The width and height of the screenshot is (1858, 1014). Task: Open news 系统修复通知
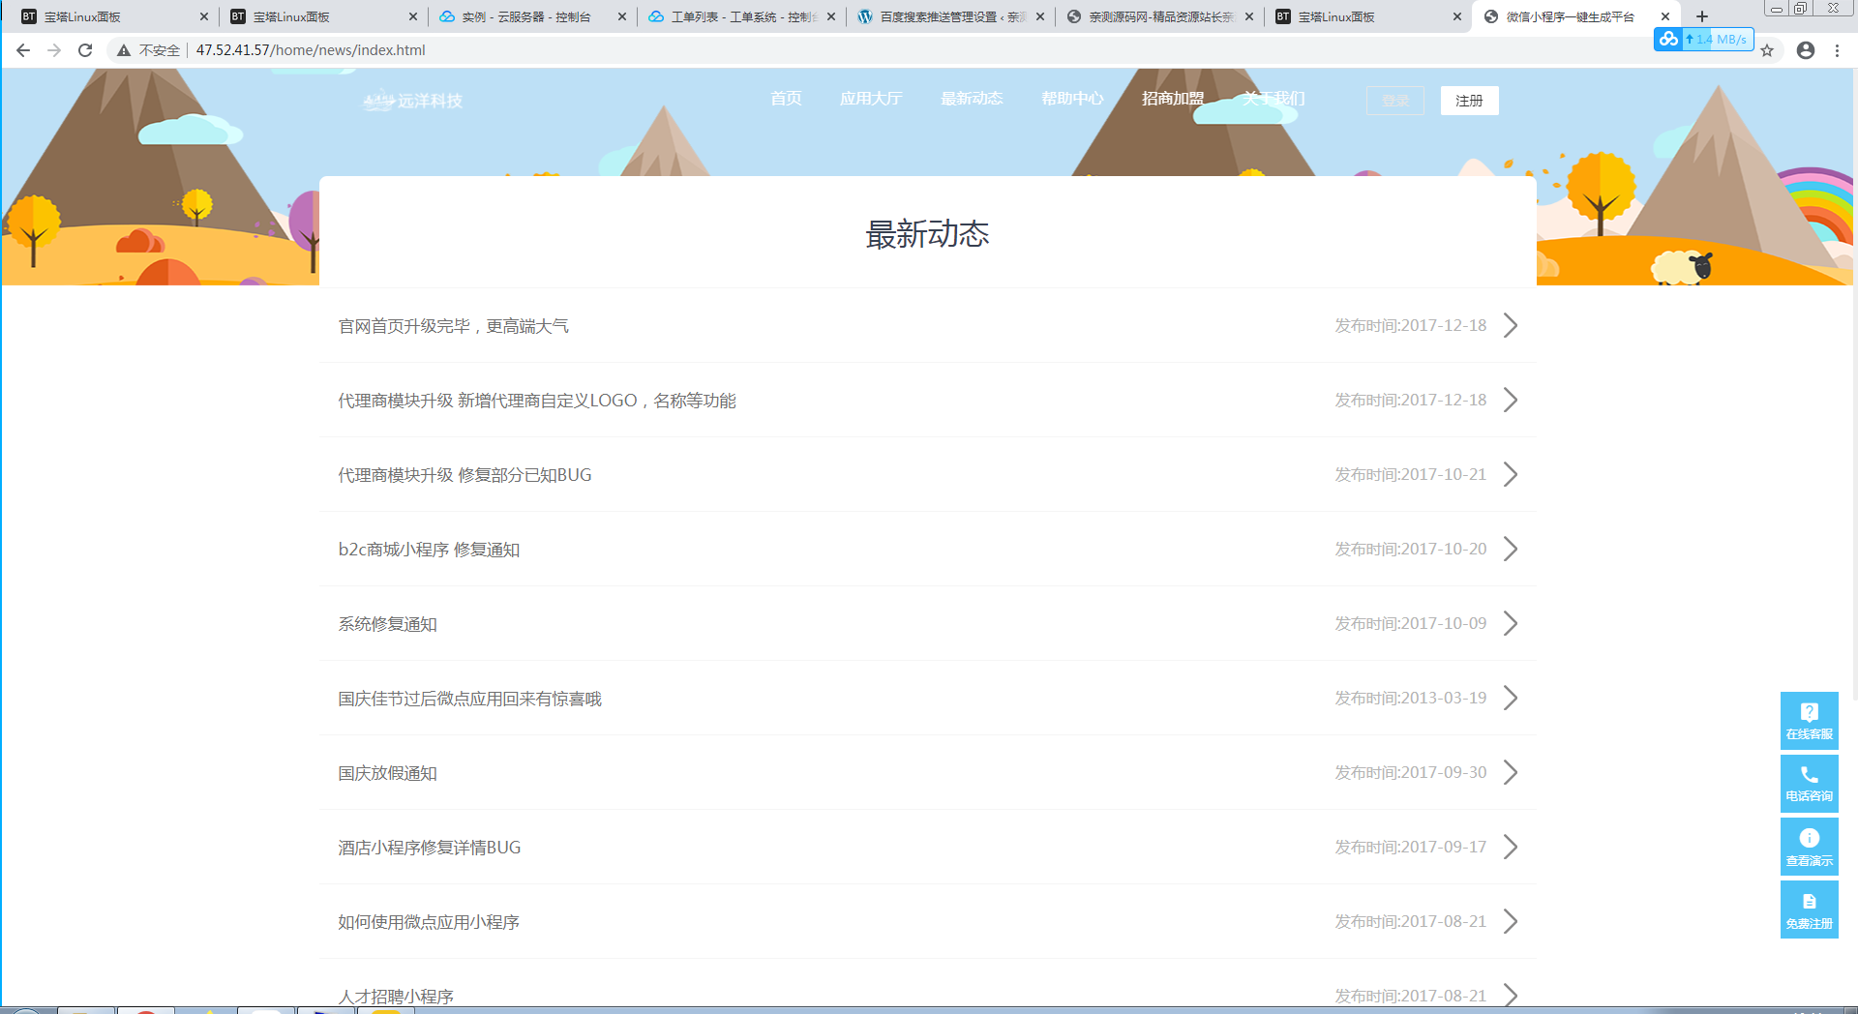pyautogui.click(x=387, y=624)
